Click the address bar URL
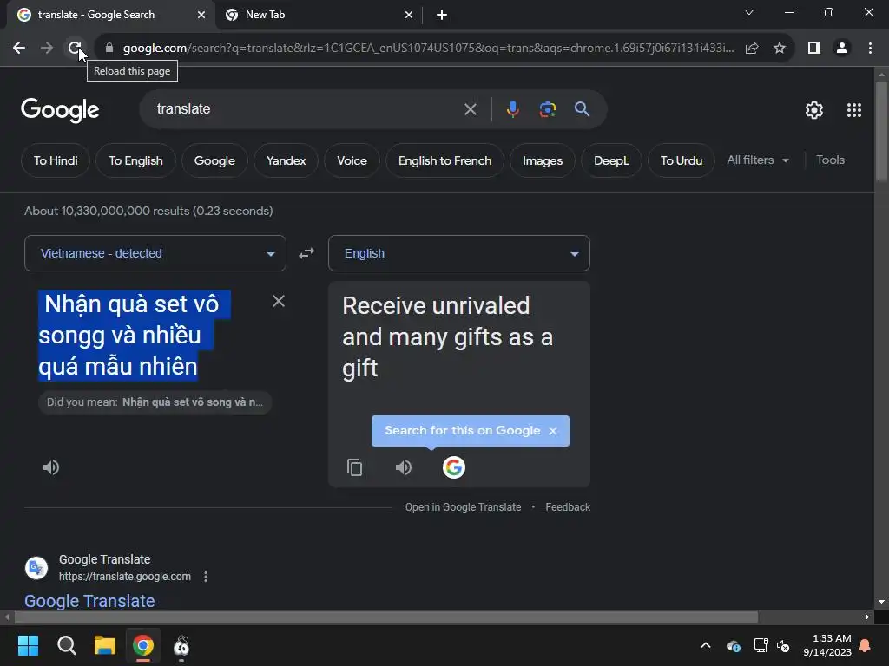The height and width of the screenshot is (666, 889). [428, 49]
